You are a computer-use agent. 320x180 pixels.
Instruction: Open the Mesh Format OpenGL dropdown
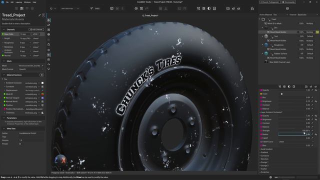[x=31, y=69]
